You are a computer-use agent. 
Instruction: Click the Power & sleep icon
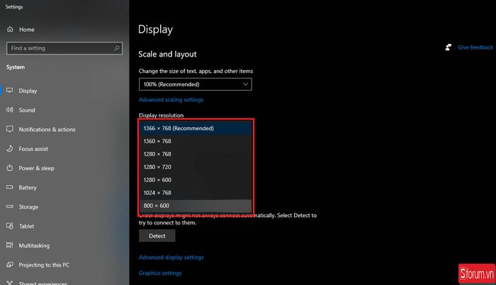point(10,168)
